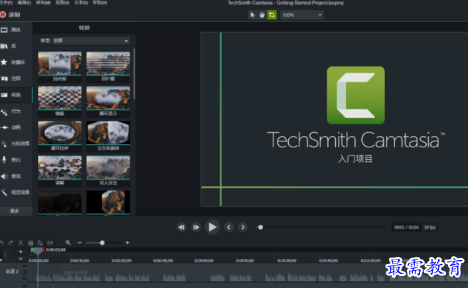Expand the track options down chevron
Screen dimensions: 468x288
coord(21,259)
